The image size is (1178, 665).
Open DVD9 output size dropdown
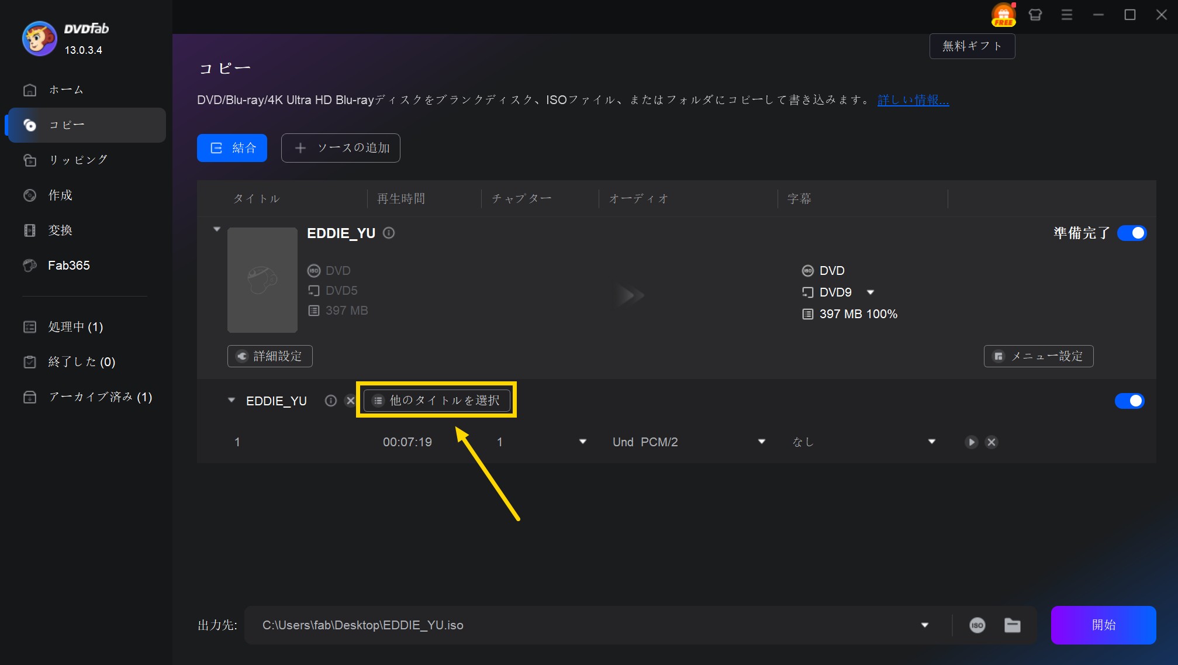point(870,292)
